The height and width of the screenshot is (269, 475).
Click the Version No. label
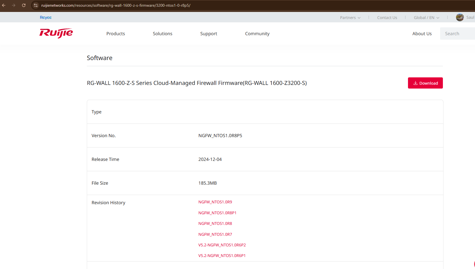104,135
